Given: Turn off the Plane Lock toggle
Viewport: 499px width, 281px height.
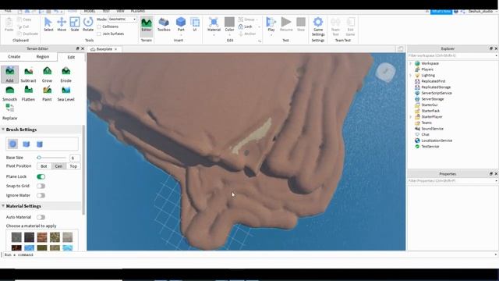Looking at the screenshot, I should (x=41, y=176).
